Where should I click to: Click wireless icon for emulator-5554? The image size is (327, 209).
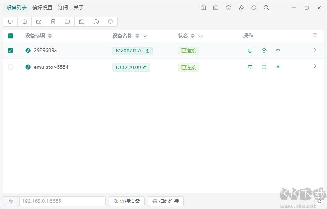pos(278,67)
